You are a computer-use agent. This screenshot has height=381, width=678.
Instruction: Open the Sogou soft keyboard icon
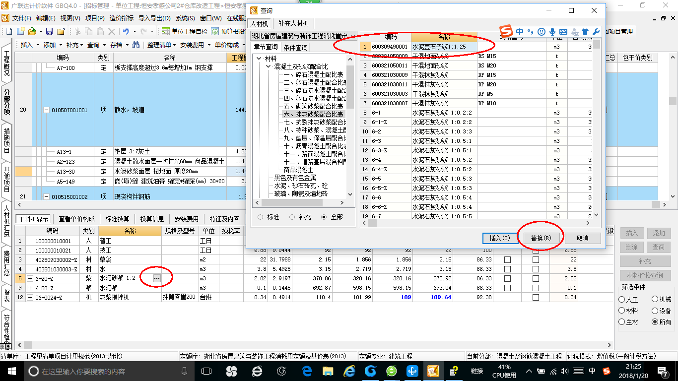[563, 31]
